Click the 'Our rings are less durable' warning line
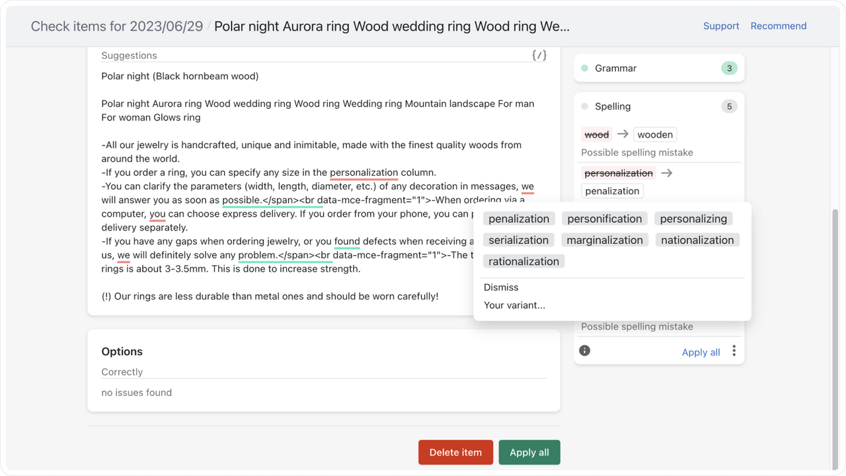Image resolution: width=846 pixels, height=476 pixels. click(x=270, y=296)
